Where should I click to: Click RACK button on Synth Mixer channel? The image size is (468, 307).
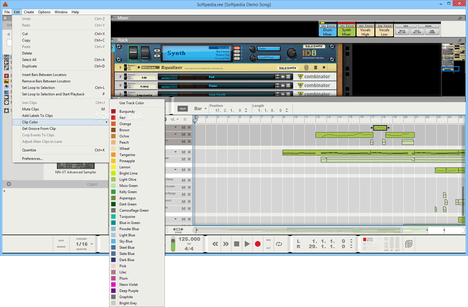click(351, 26)
